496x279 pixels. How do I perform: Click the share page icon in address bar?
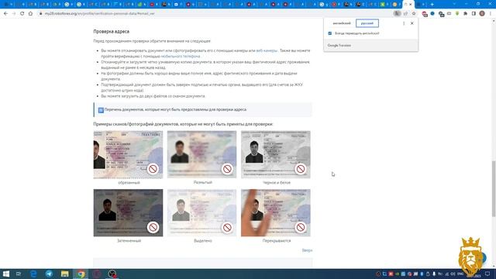(405, 14)
